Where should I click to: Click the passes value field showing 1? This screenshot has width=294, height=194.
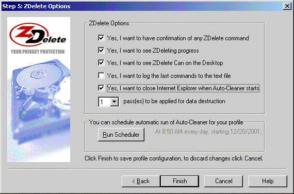[104, 102]
